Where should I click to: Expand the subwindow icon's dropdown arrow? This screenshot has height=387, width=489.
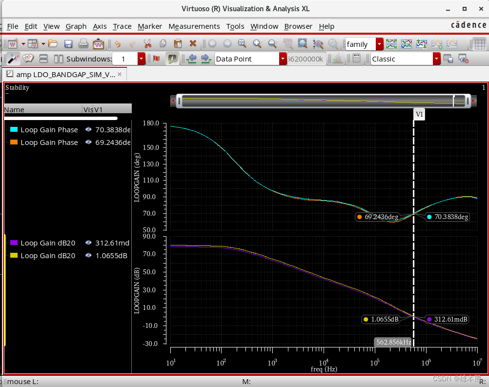[43, 44]
